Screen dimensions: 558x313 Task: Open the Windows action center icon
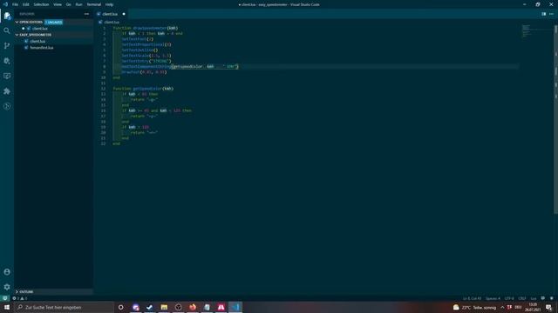pyautogui.click(x=548, y=307)
